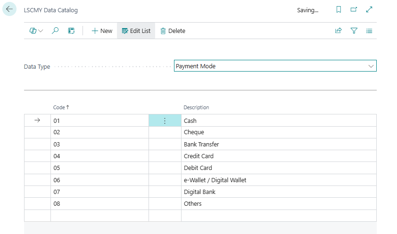397x234 pixels.
Task: Select the code 06 cell
Action: point(99,180)
